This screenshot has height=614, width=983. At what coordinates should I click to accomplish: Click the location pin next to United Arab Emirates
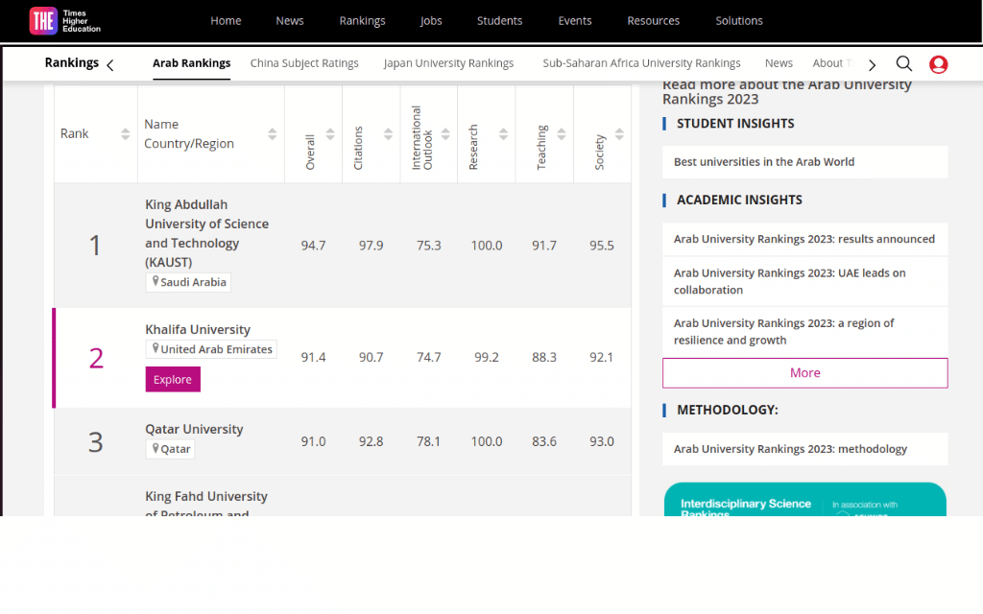click(x=155, y=348)
